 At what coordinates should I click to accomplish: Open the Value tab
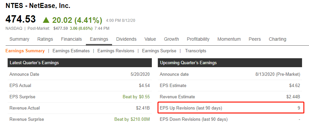click(x=150, y=39)
